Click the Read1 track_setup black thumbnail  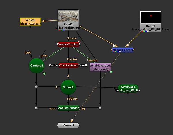click(151, 17)
